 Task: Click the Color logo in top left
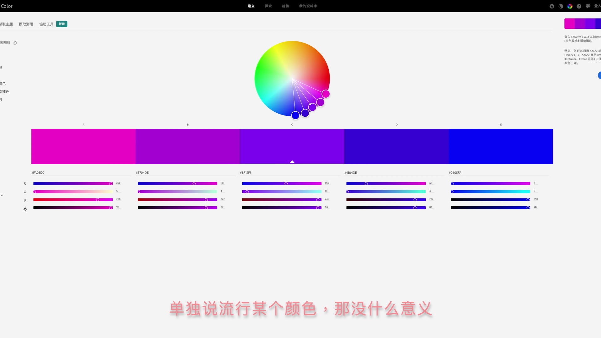point(7,6)
